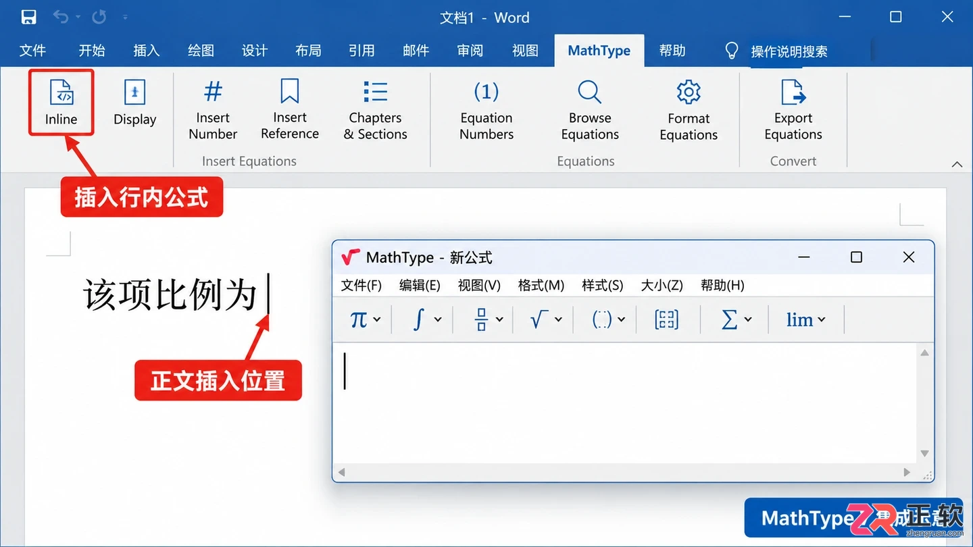Open the integral templates palette
The image size is (973, 547).
[x=426, y=319]
